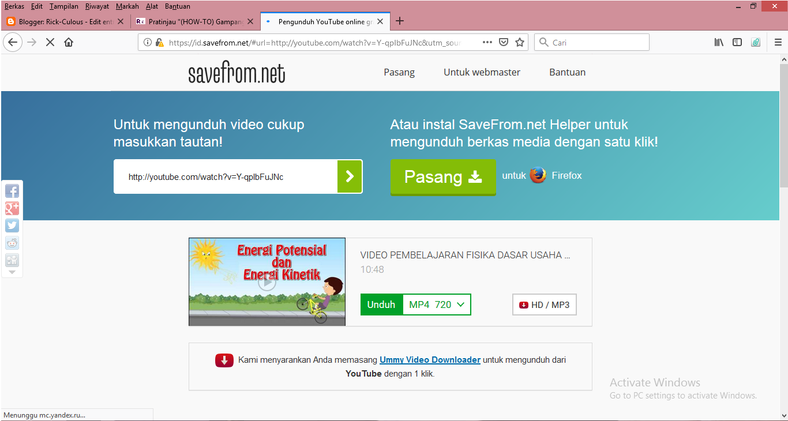Share page on Twitter icon
The height and width of the screenshot is (421, 788).
(x=12, y=225)
